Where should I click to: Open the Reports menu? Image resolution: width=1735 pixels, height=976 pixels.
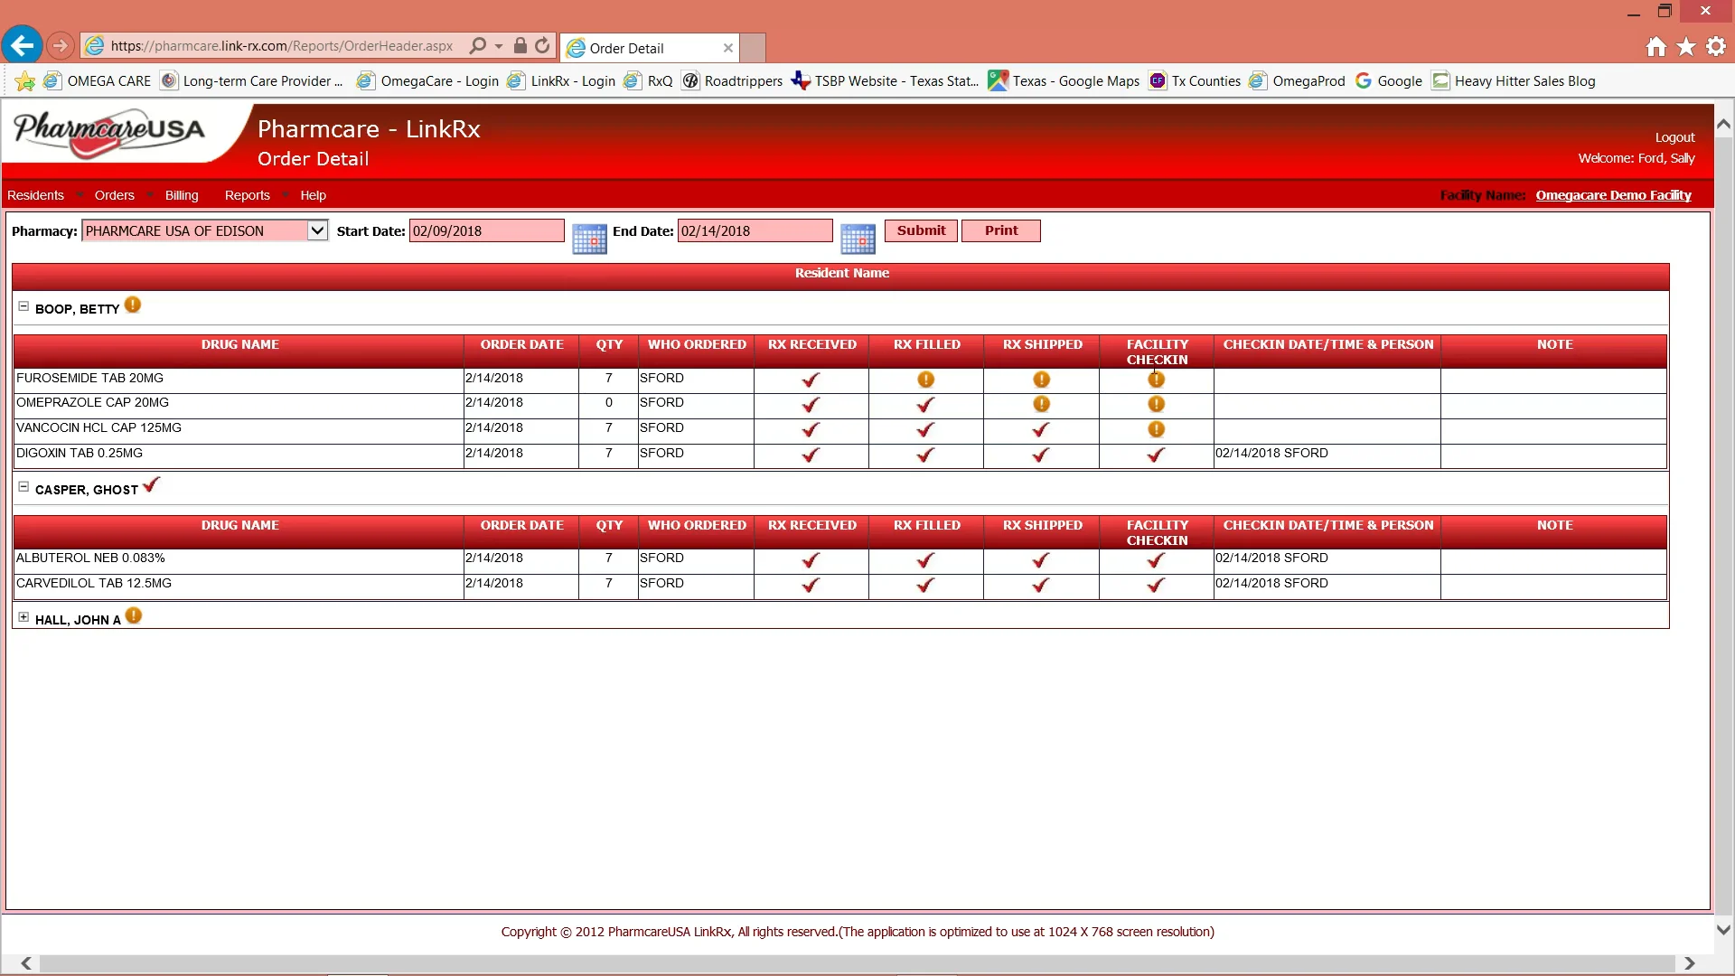(248, 195)
